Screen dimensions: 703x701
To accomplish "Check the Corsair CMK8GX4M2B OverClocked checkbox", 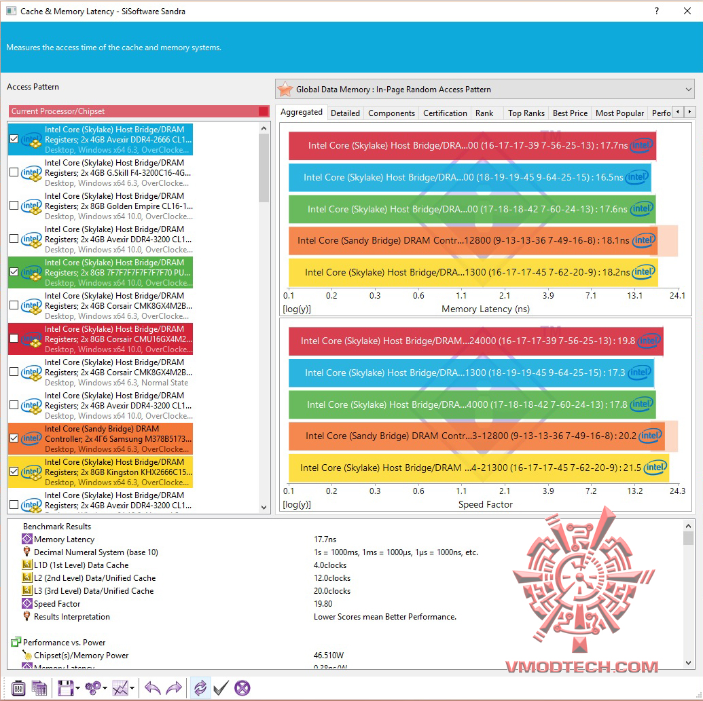I will tap(14, 305).
